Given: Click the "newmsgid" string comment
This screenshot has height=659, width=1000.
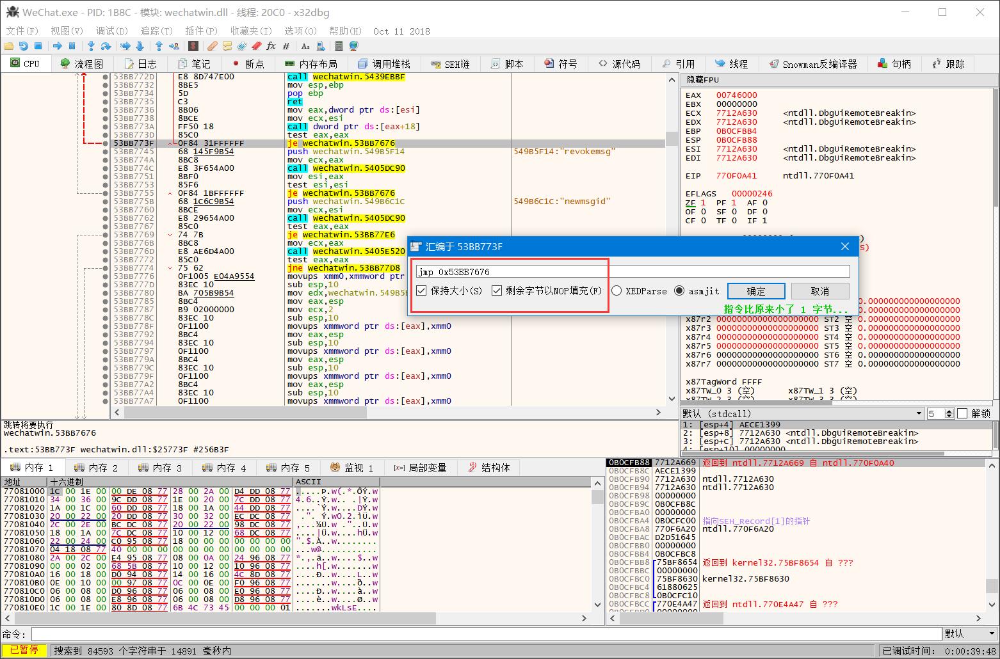Looking at the screenshot, I should 561,202.
